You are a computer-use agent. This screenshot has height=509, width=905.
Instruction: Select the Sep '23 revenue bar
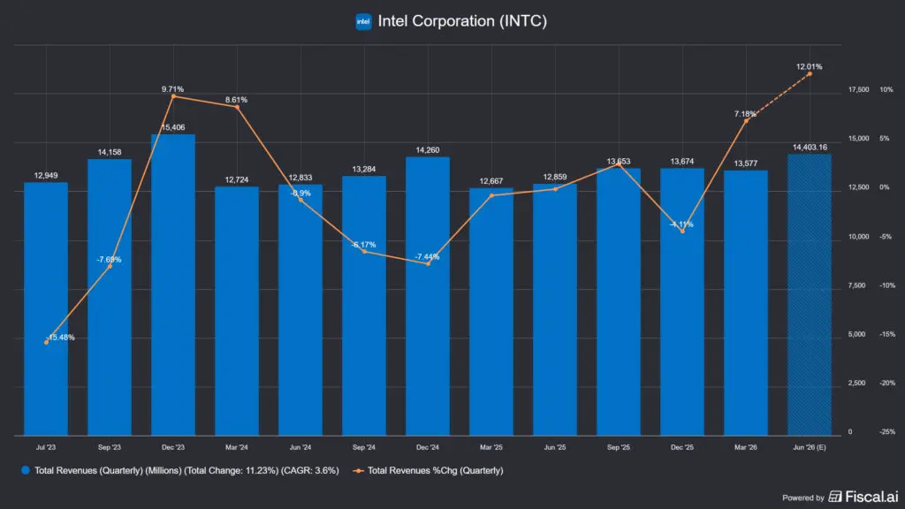coord(110,297)
